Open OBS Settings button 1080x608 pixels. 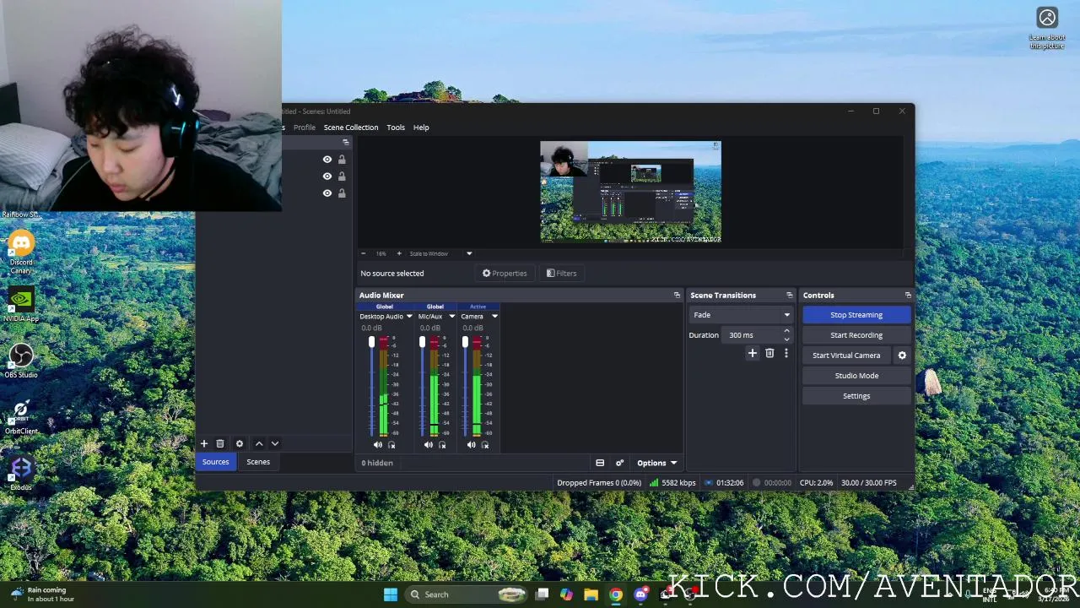coord(856,396)
